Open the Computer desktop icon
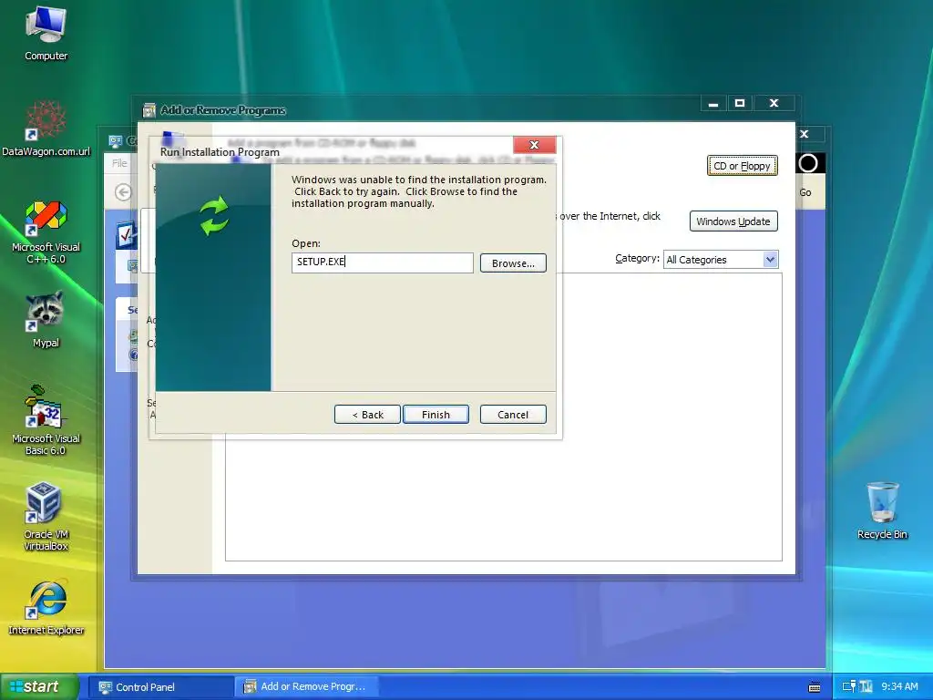The height and width of the screenshot is (700, 933). [46, 34]
